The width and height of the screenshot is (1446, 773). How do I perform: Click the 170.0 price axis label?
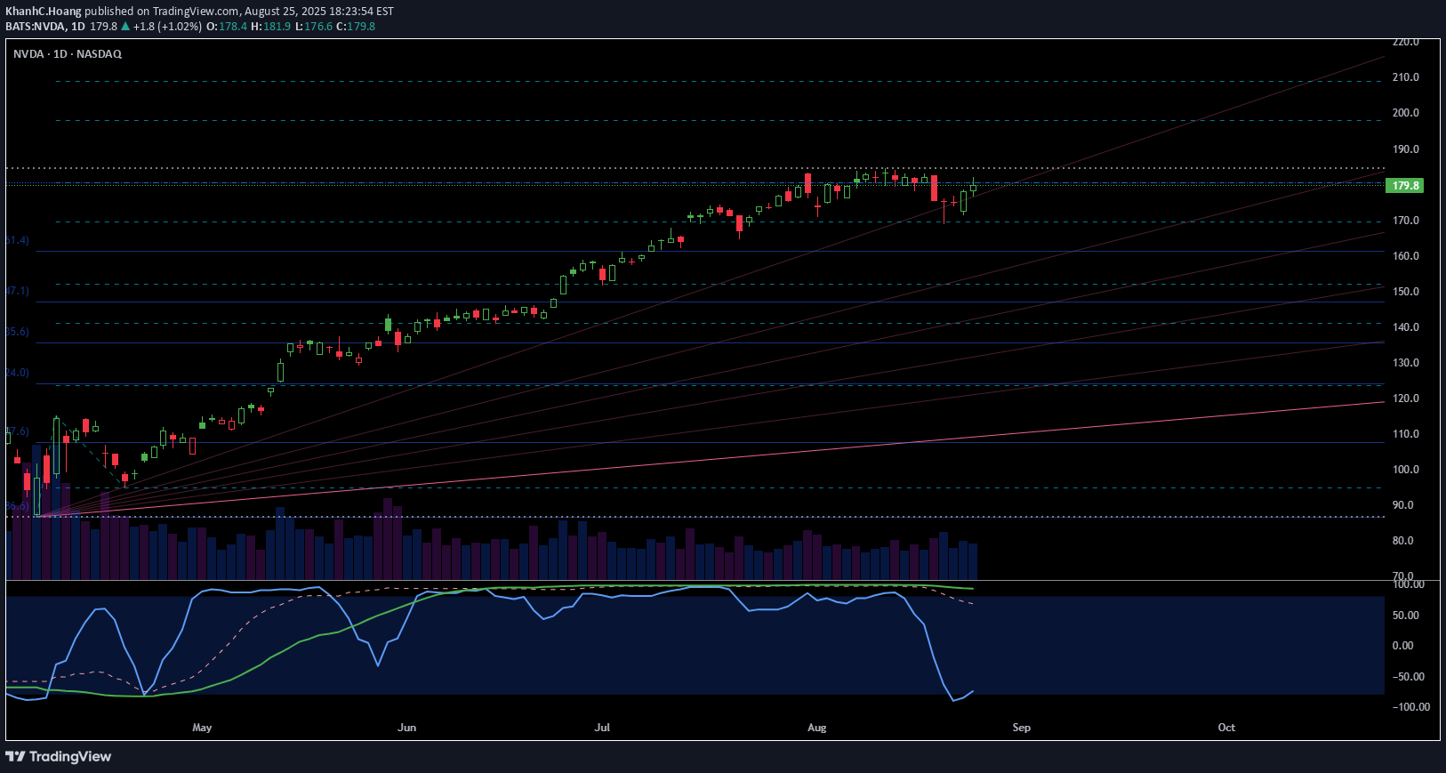click(x=1406, y=221)
